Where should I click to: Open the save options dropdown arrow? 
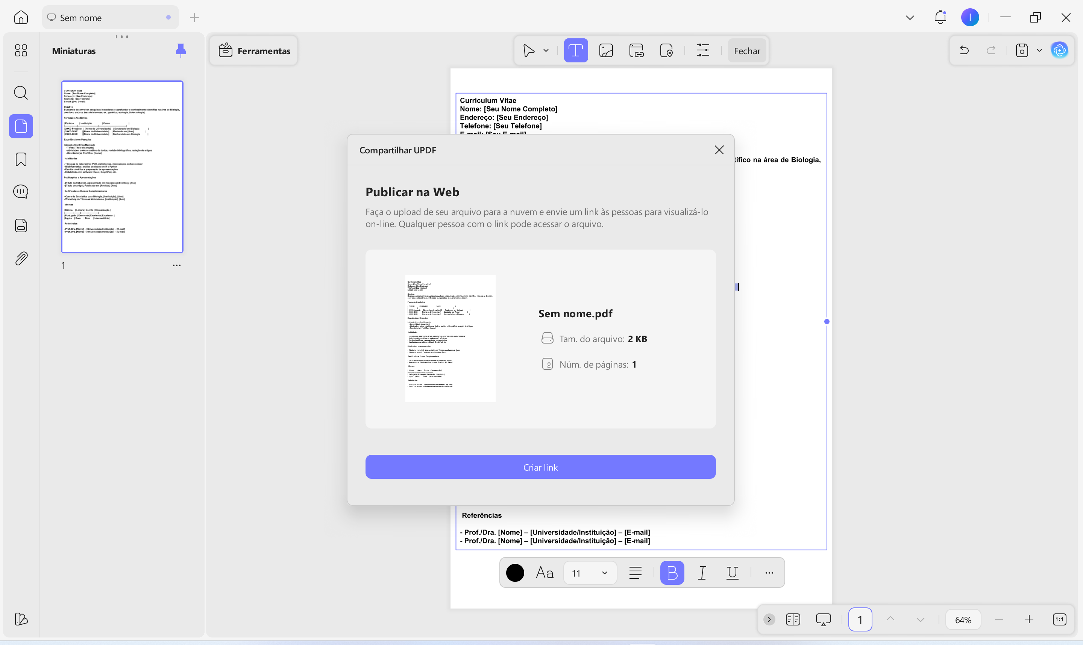click(1039, 50)
